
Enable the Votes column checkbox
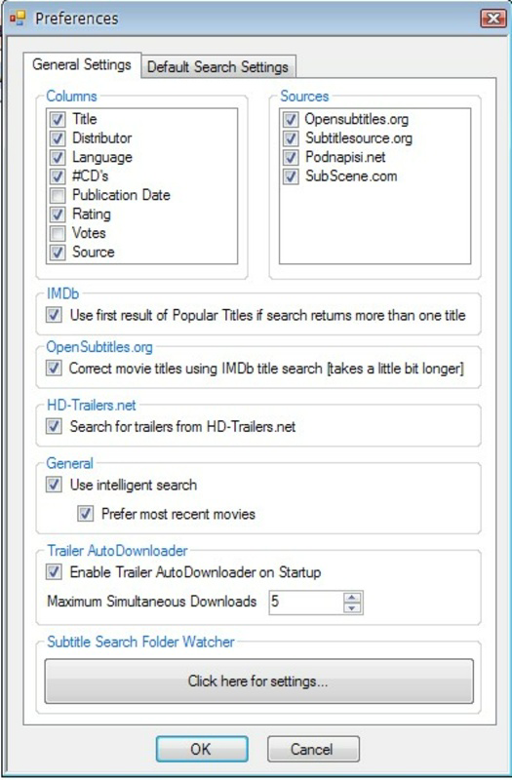coord(58,233)
